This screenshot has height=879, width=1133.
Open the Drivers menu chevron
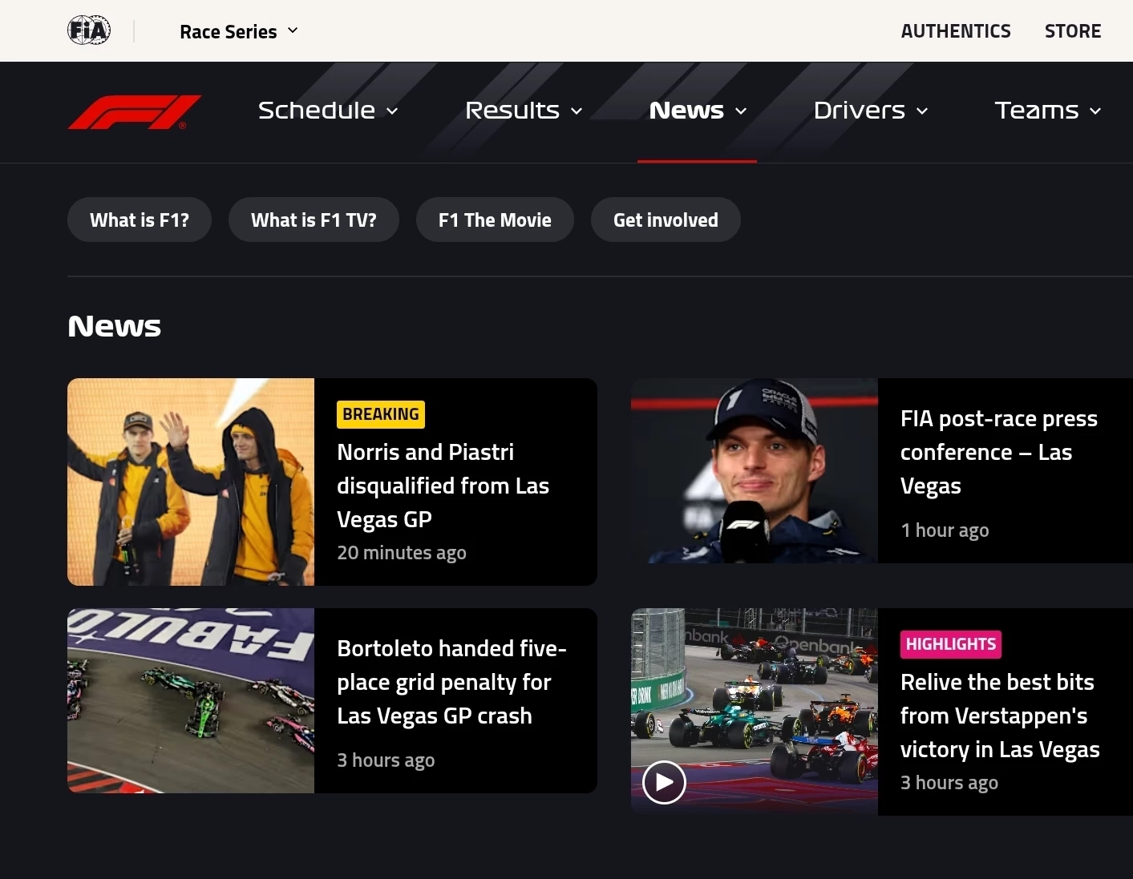tap(922, 111)
